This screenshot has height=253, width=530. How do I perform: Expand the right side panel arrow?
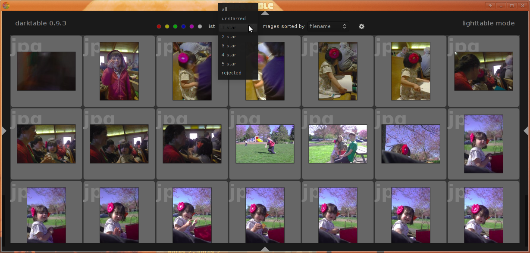pos(526,131)
